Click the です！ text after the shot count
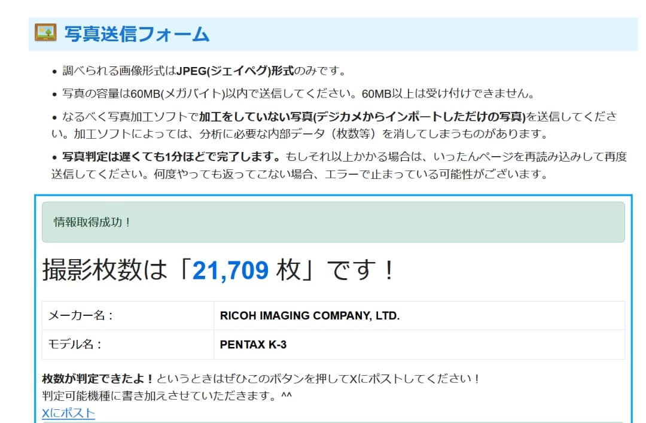646x423 pixels. [x=363, y=271]
